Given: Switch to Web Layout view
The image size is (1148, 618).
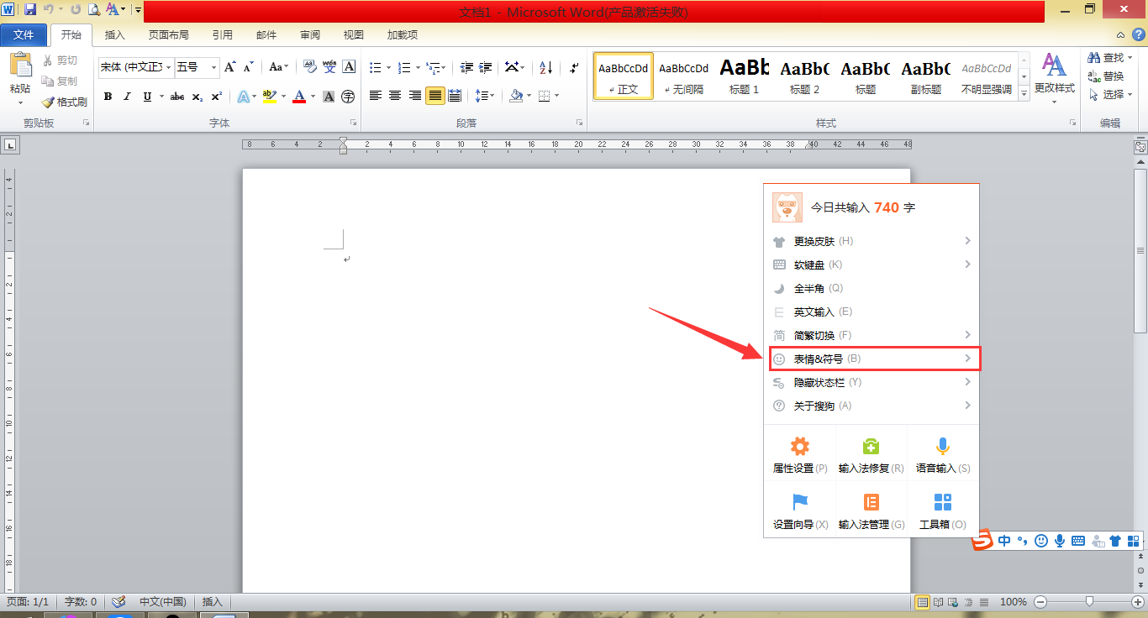Looking at the screenshot, I should [953, 602].
